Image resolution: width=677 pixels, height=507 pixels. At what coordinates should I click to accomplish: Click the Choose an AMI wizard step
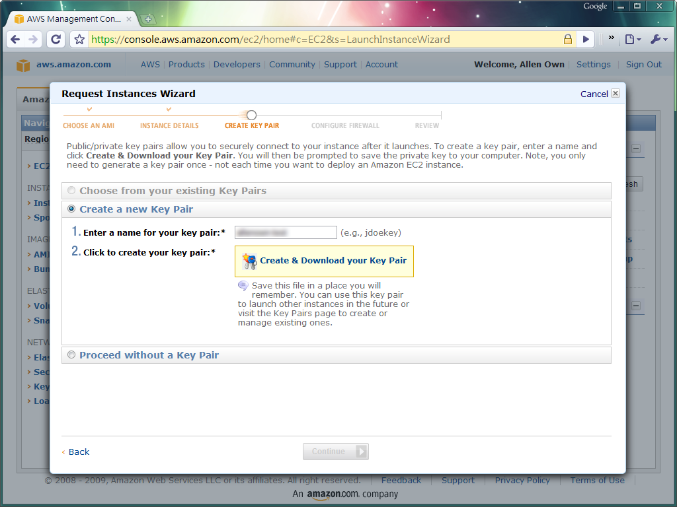coord(89,125)
